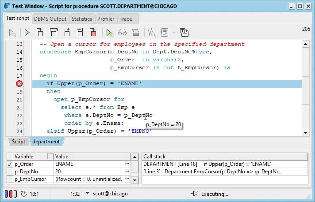Open ellipsis button for value 20
Image resolution: width=315 pixels, height=202 pixels.
127,171
